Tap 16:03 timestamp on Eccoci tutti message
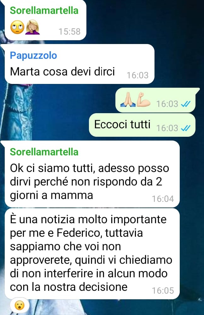The image size is (204, 315). [x=167, y=128]
